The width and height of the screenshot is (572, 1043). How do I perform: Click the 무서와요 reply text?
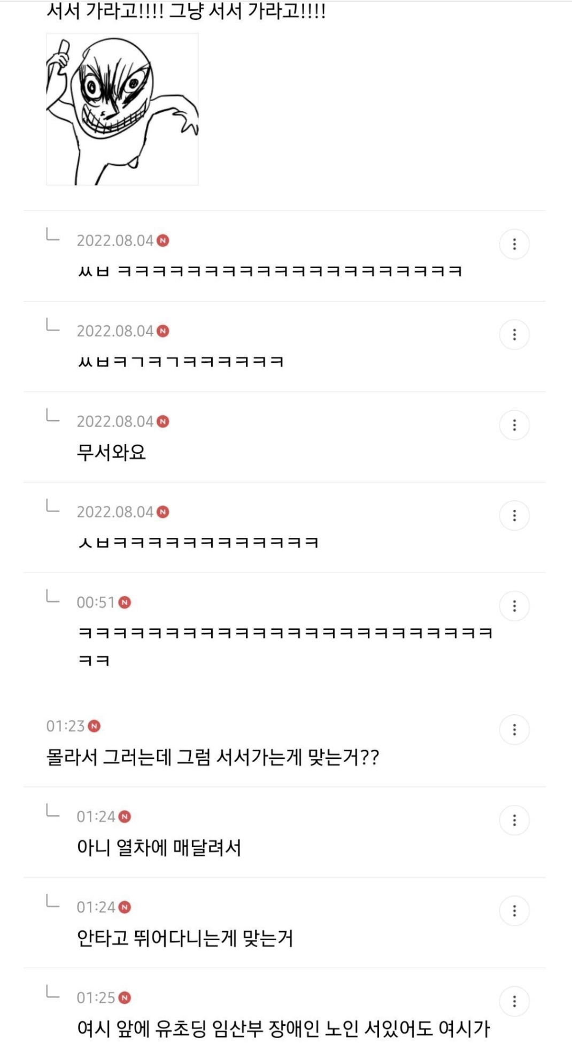111,453
